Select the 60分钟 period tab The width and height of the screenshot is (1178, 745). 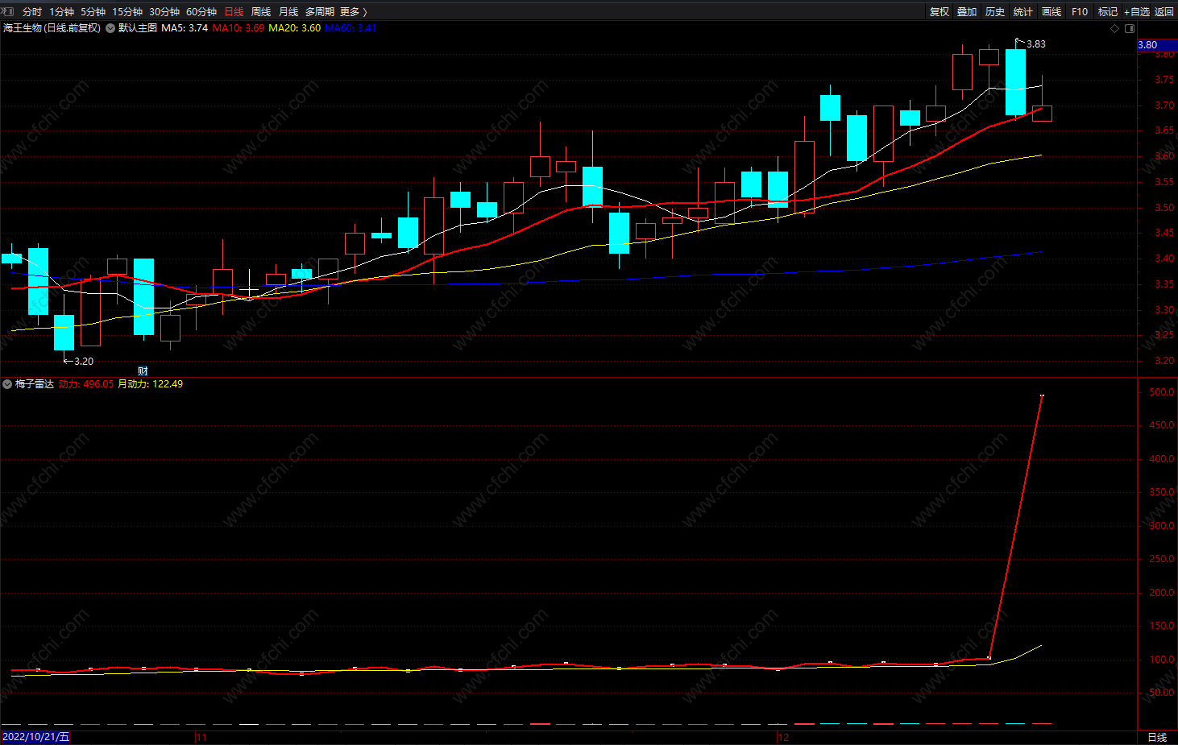click(201, 12)
